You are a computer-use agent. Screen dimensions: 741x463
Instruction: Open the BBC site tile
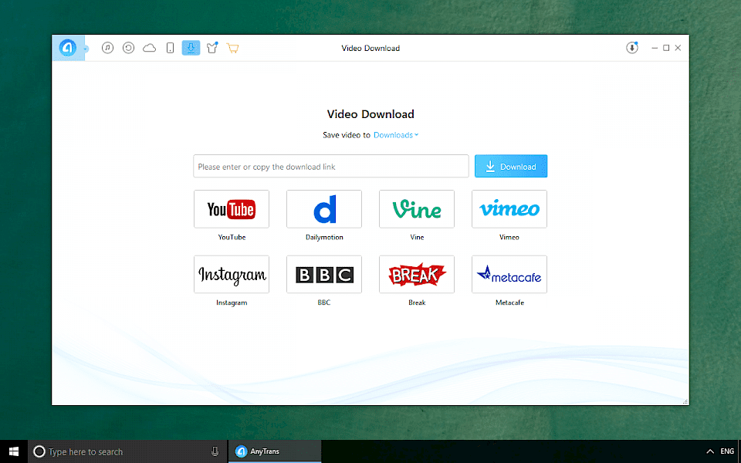pos(324,275)
